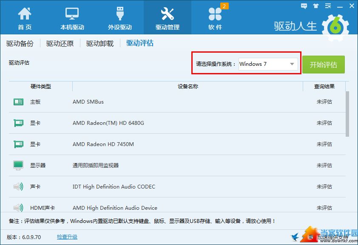358x245 pixels.
Task: Click the version text 6.0.9.70
Action: 31,237
